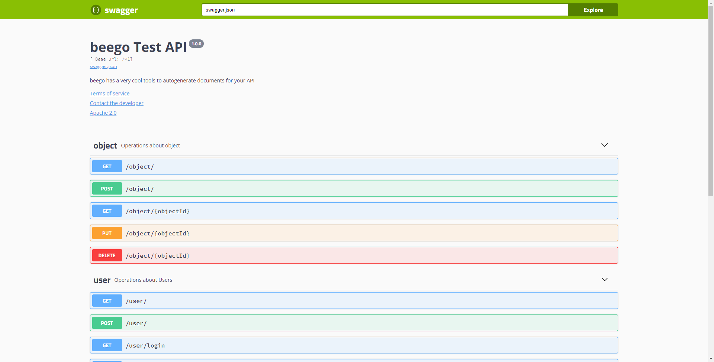Collapse the object section with its chevron
Image resolution: width=714 pixels, height=362 pixels.
(x=605, y=145)
